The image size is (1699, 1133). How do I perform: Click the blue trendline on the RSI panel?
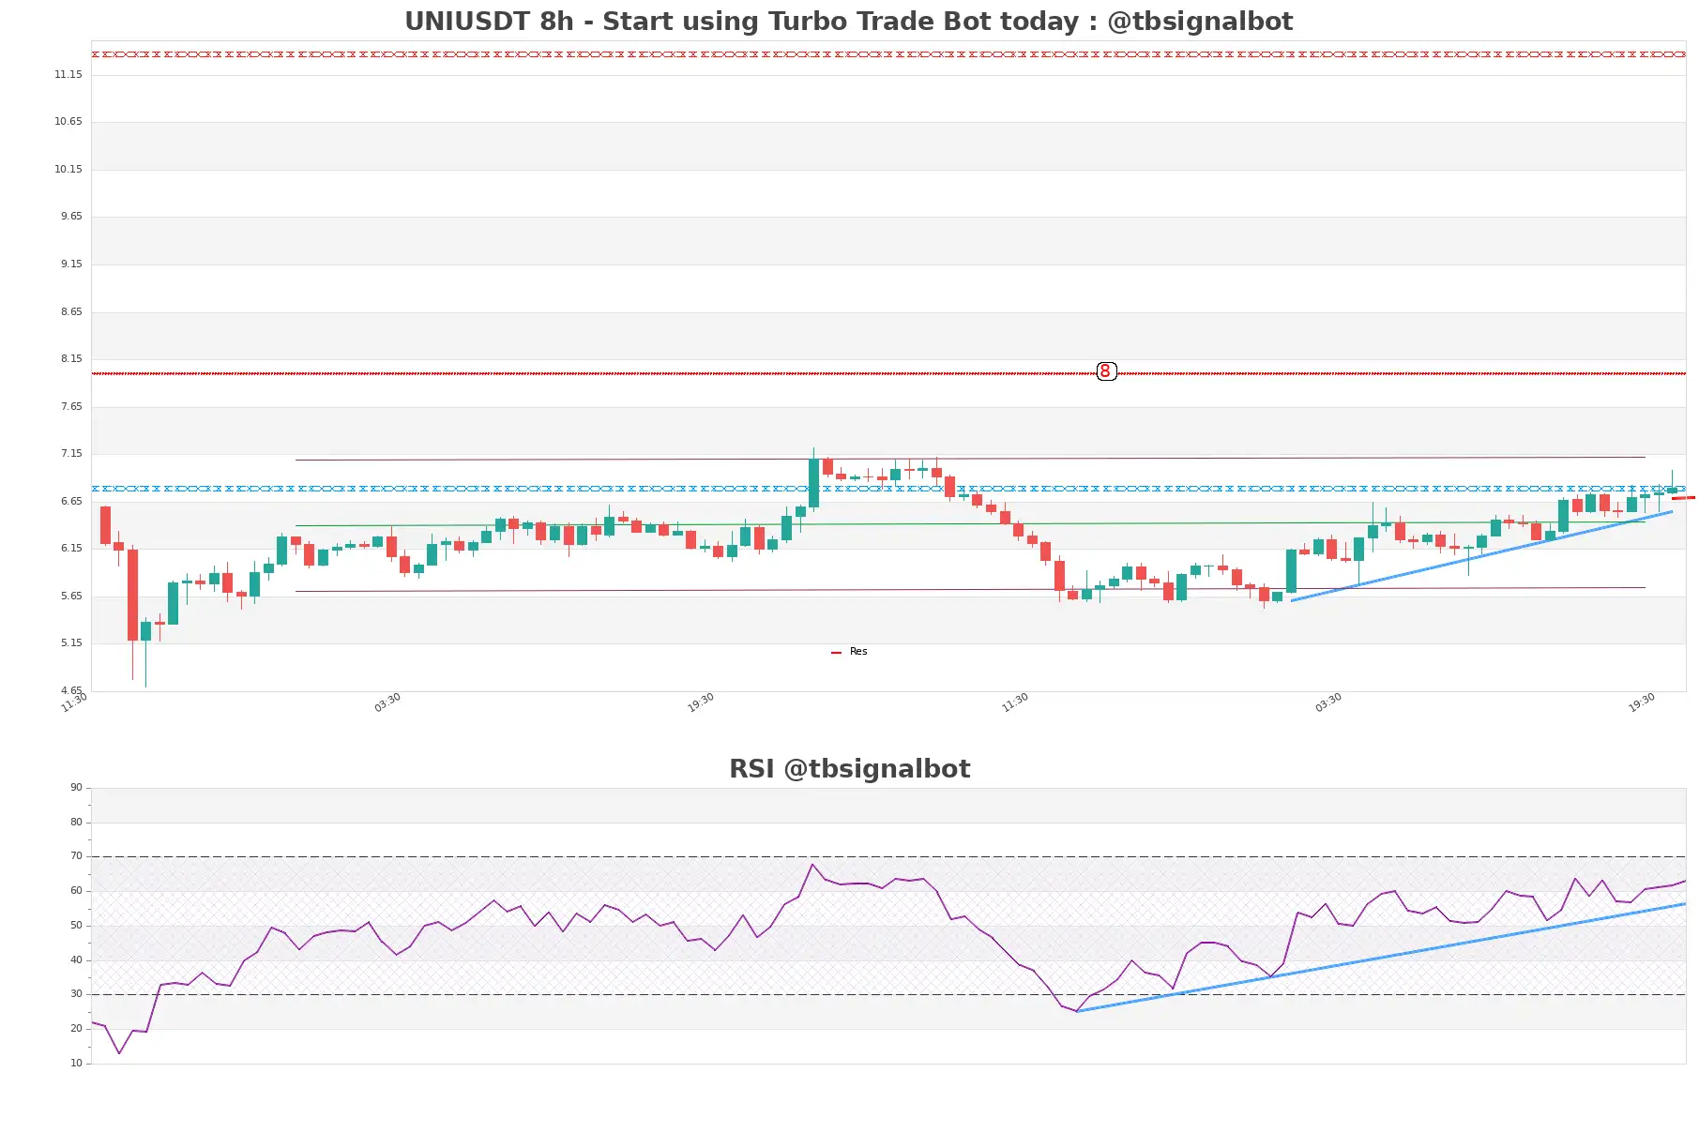[x=1381, y=958]
